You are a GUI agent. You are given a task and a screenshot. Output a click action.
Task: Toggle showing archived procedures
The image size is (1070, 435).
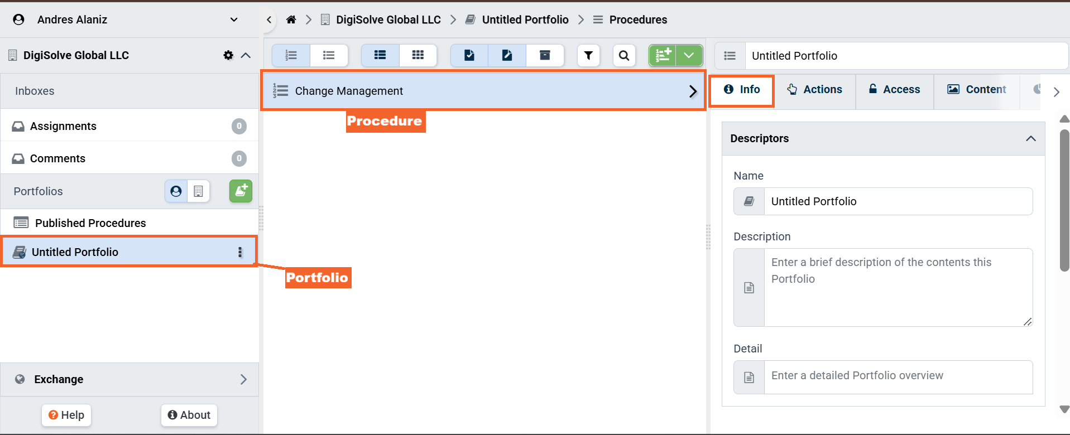(x=545, y=55)
